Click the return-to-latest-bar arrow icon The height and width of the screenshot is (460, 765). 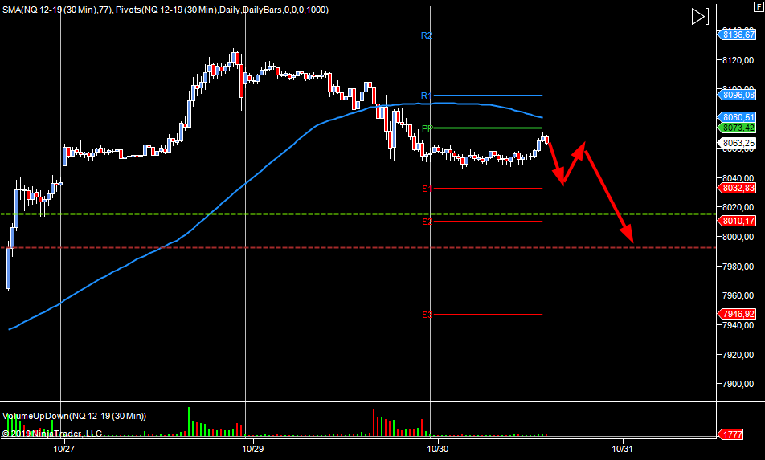pos(700,17)
